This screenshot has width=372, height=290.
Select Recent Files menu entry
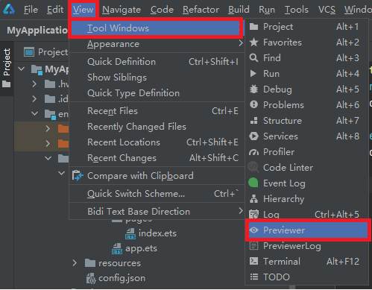tap(157, 111)
